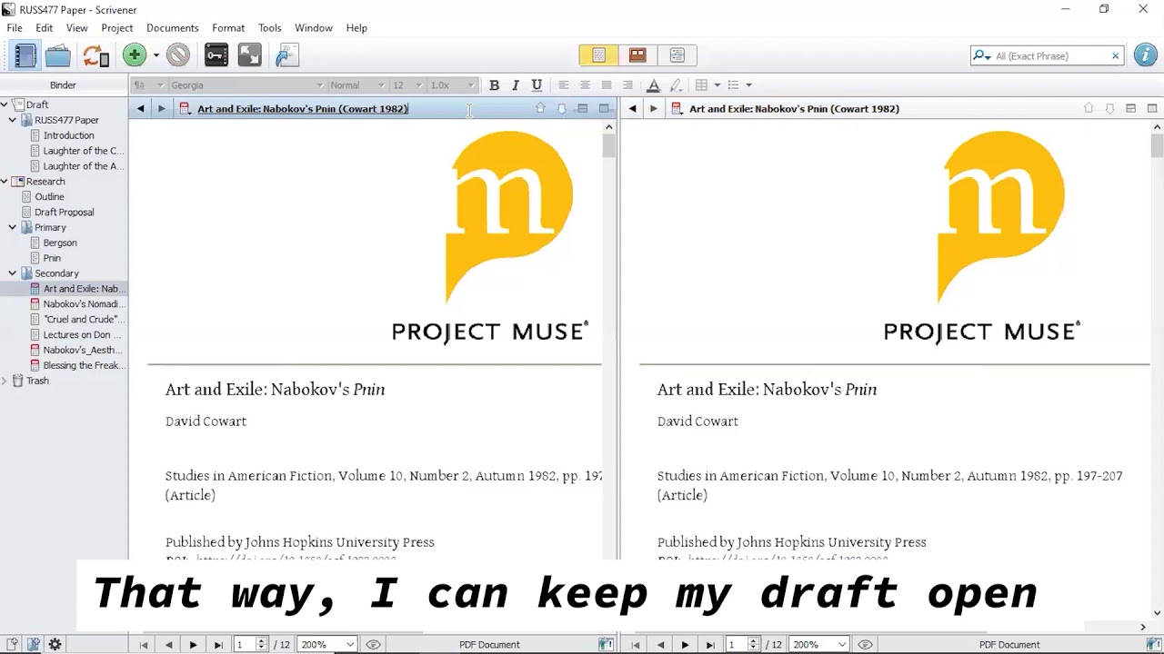Switch to Corkboard view mode
1164x654 pixels.
pyautogui.click(x=637, y=55)
